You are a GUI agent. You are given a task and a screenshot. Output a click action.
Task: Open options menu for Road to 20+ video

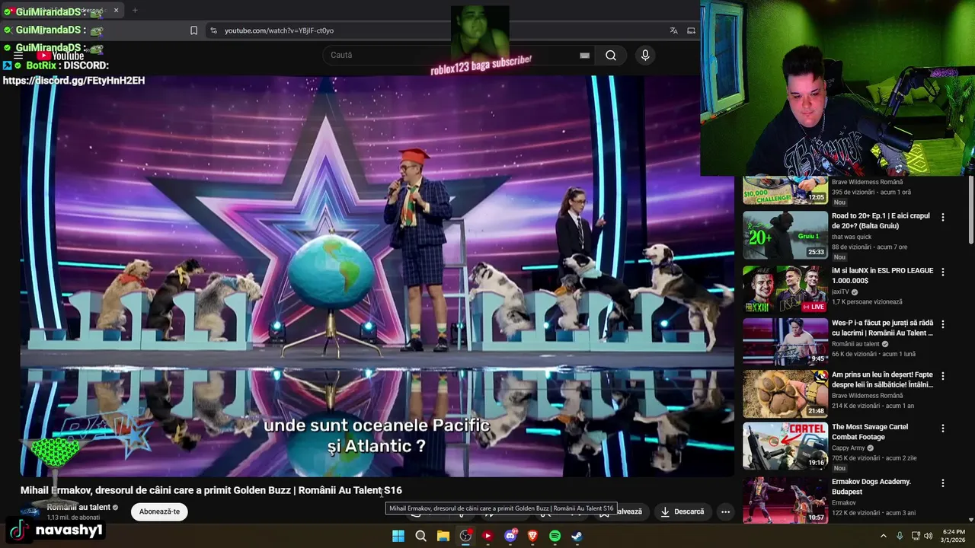[942, 217]
